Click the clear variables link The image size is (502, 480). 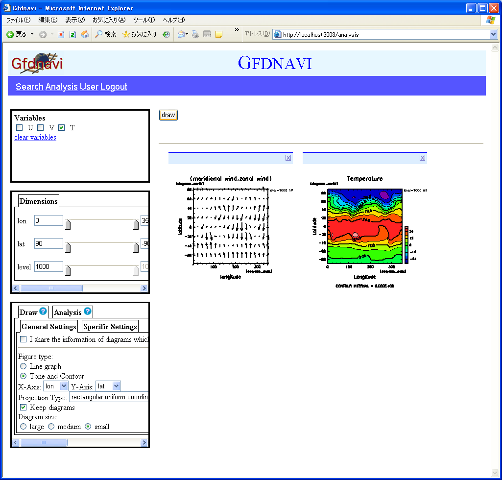[35, 137]
